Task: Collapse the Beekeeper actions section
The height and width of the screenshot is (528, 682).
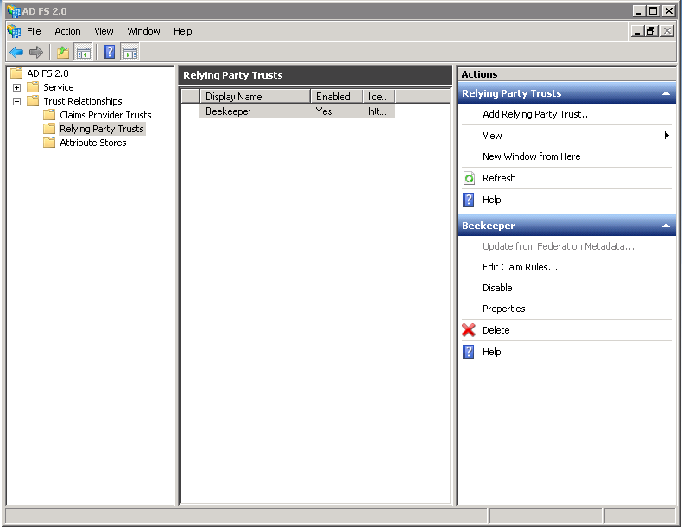Action: point(666,225)
